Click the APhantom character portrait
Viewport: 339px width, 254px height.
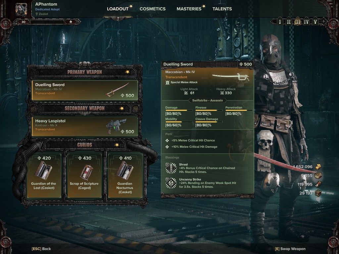click(21, 10)
